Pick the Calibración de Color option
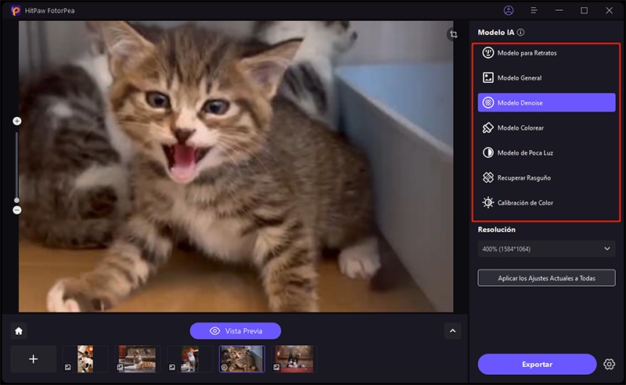This screenshot has height=385, width=626. click(x=546, y=202)
